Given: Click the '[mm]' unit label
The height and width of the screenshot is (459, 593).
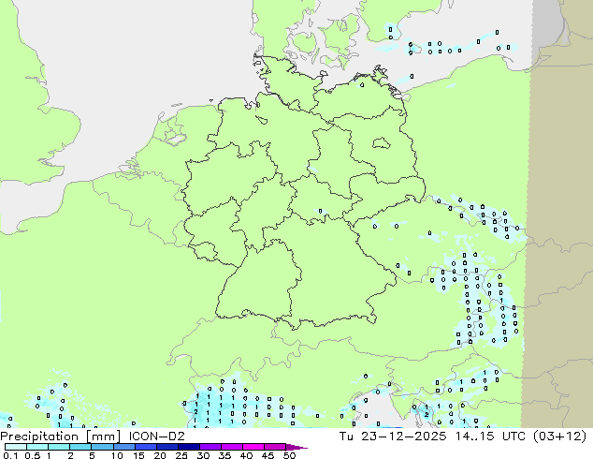Looking at the screenshot, I should 103,437.
